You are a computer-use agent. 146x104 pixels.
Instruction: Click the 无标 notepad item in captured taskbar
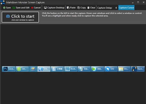[x=84, y=69]
